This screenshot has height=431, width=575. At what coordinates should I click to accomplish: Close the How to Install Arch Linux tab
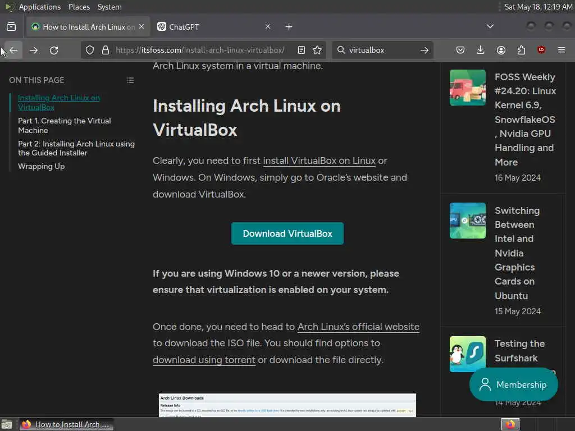pyautogui.click(x=142, y=26)
